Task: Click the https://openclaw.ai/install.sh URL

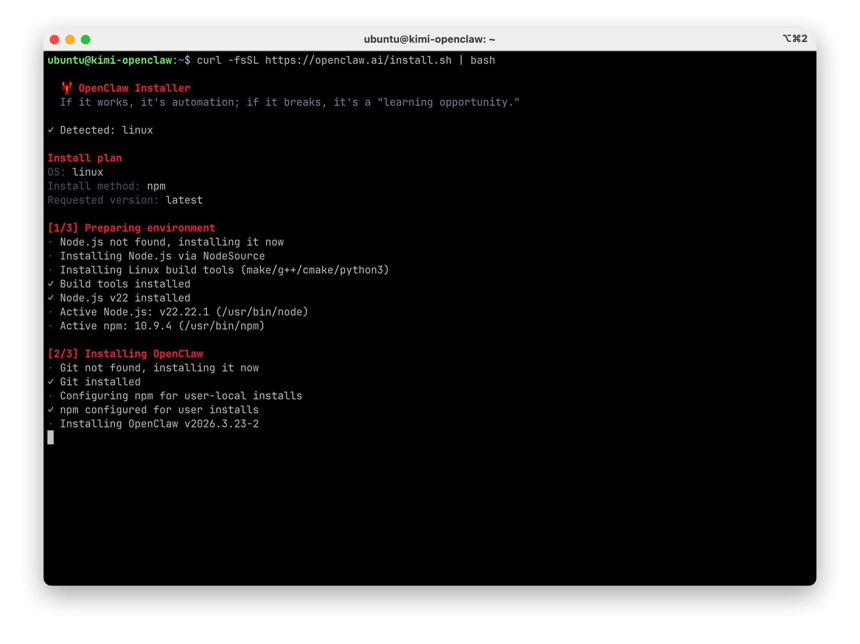Action: 358,60
